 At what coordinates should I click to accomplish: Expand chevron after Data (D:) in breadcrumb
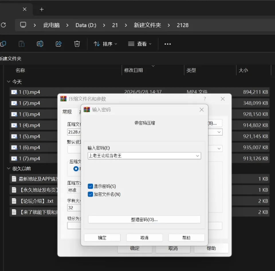[104, 25]
